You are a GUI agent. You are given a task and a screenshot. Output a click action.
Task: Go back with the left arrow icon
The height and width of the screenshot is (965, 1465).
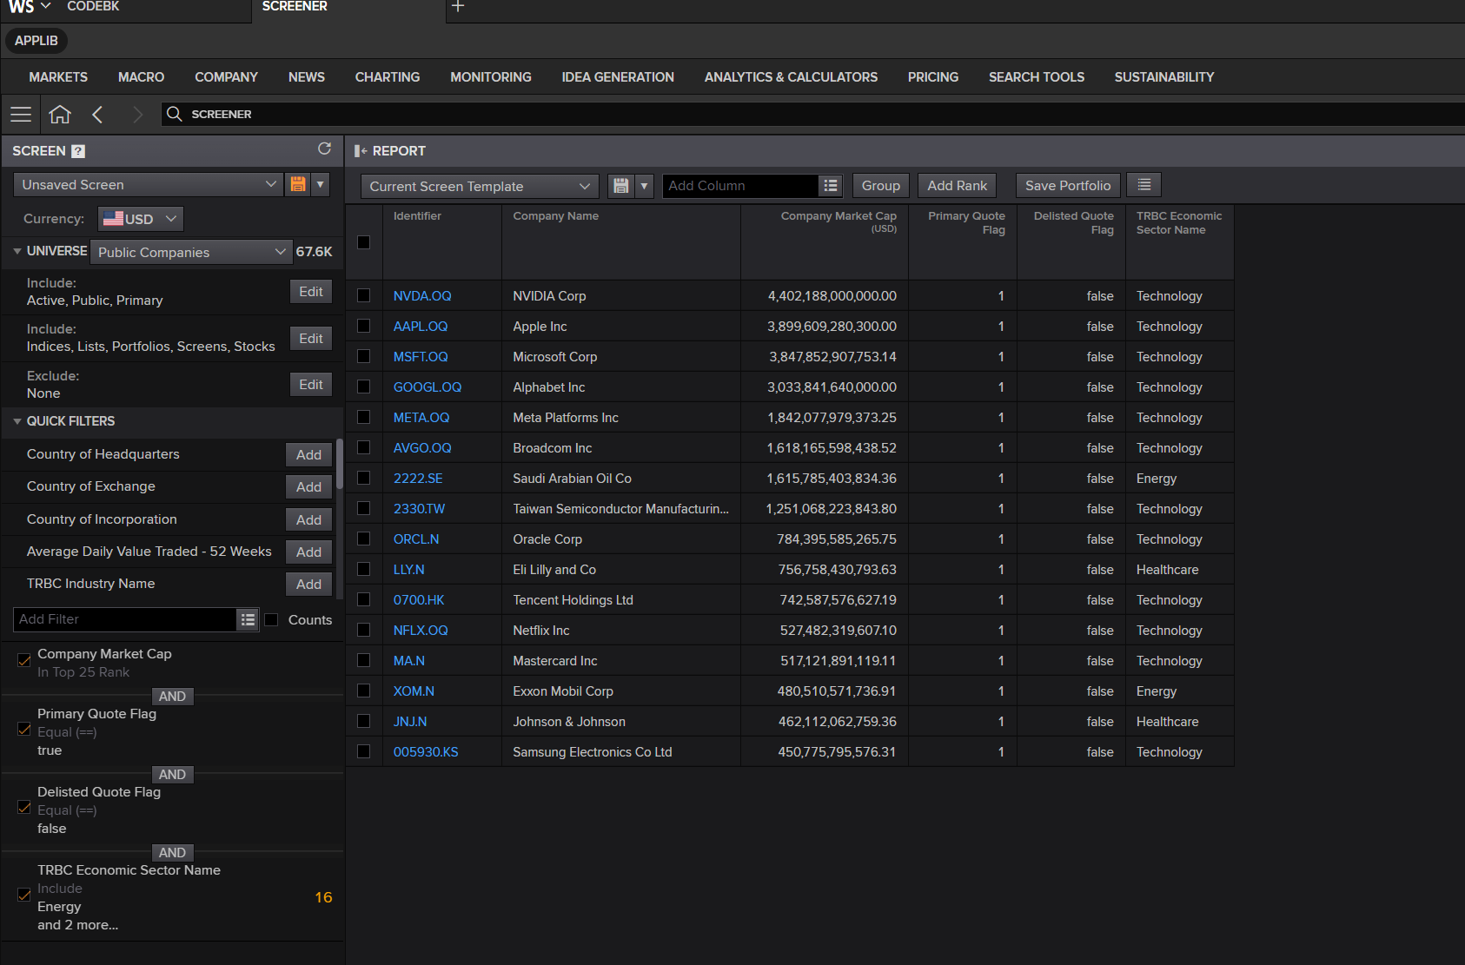coord(97,115)
